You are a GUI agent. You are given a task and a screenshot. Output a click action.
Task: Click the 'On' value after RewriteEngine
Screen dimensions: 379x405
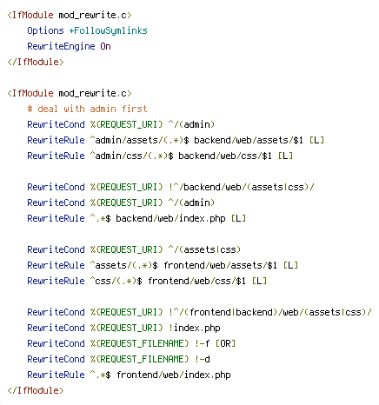(105, 46)
